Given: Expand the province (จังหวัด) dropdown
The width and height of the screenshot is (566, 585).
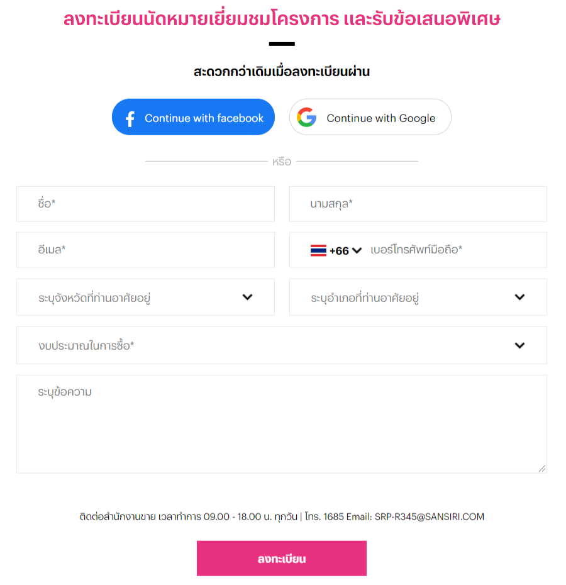Looking at the screenshot, I should pos(145,298).
